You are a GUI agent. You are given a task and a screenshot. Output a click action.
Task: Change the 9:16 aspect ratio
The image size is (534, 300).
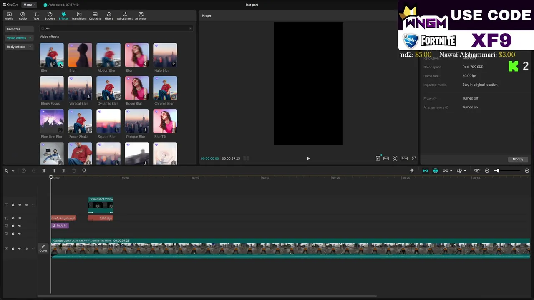pyautogui.click(x=404, y=158)
